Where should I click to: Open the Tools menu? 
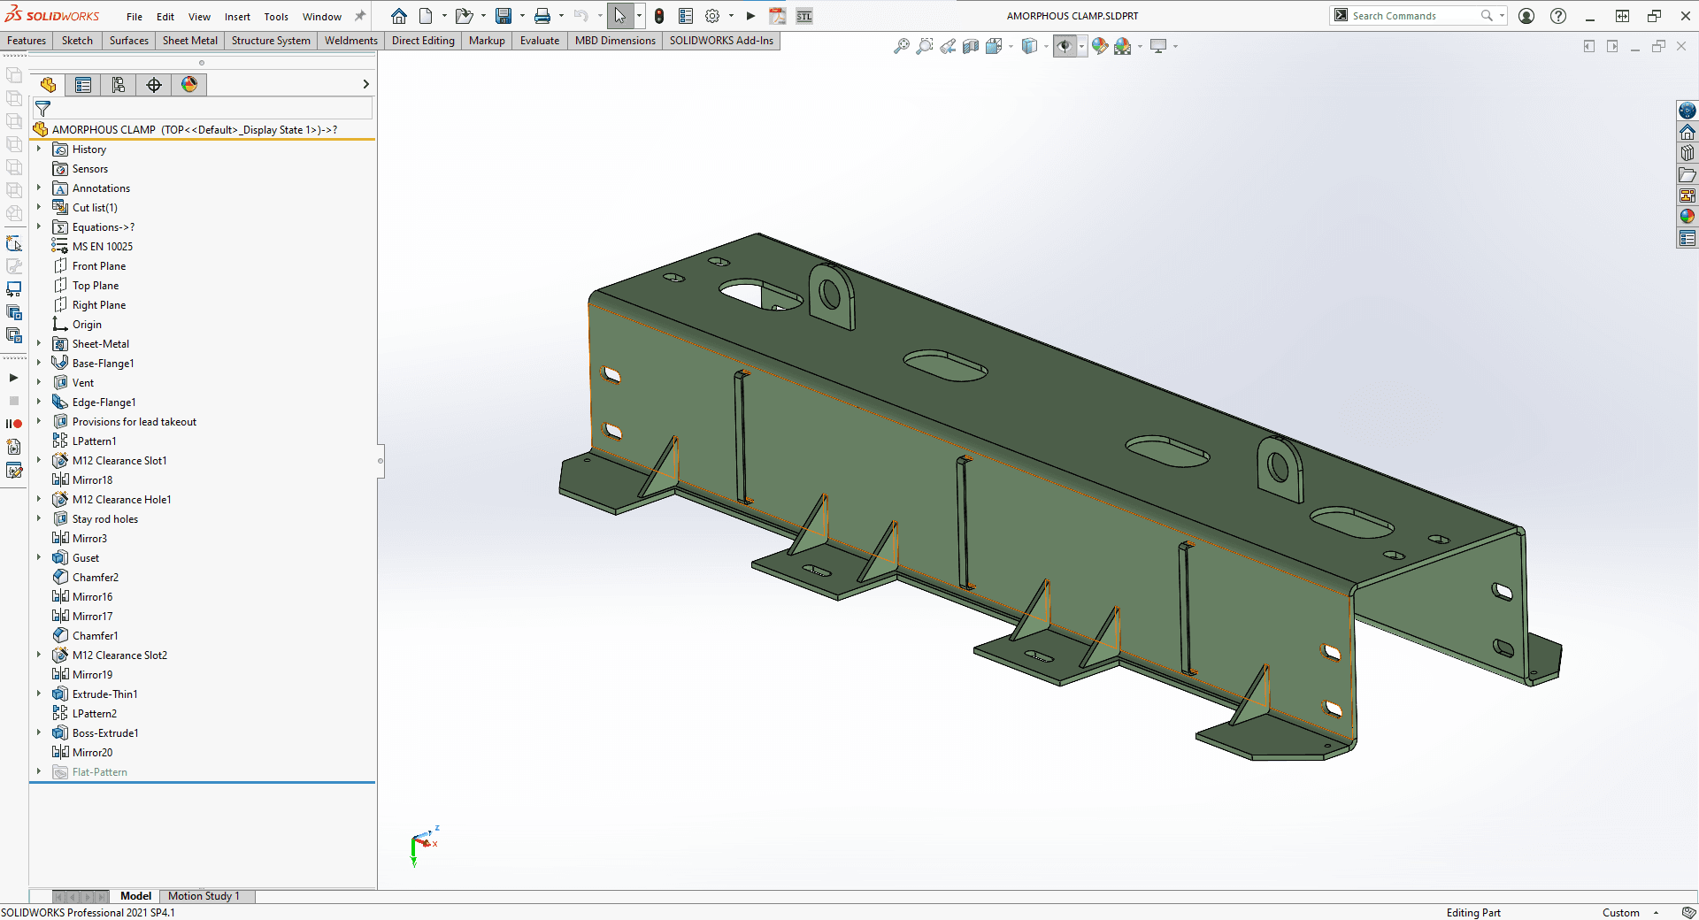[x=275, y=16]
